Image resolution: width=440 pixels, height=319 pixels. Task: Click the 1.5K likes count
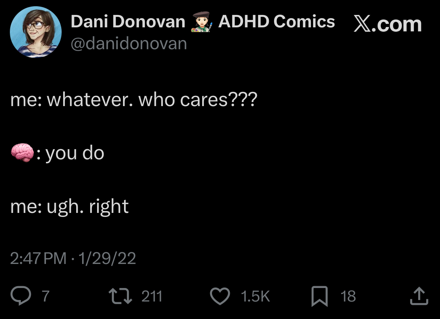point(255,296)
